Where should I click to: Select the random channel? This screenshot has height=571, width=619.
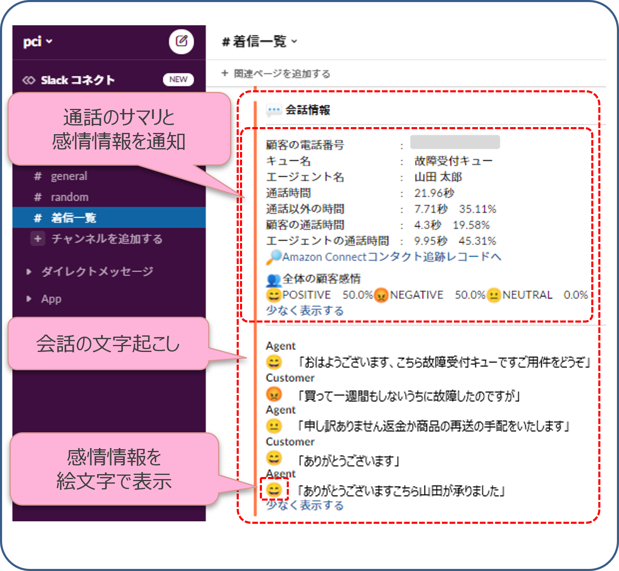click(70, 197)
